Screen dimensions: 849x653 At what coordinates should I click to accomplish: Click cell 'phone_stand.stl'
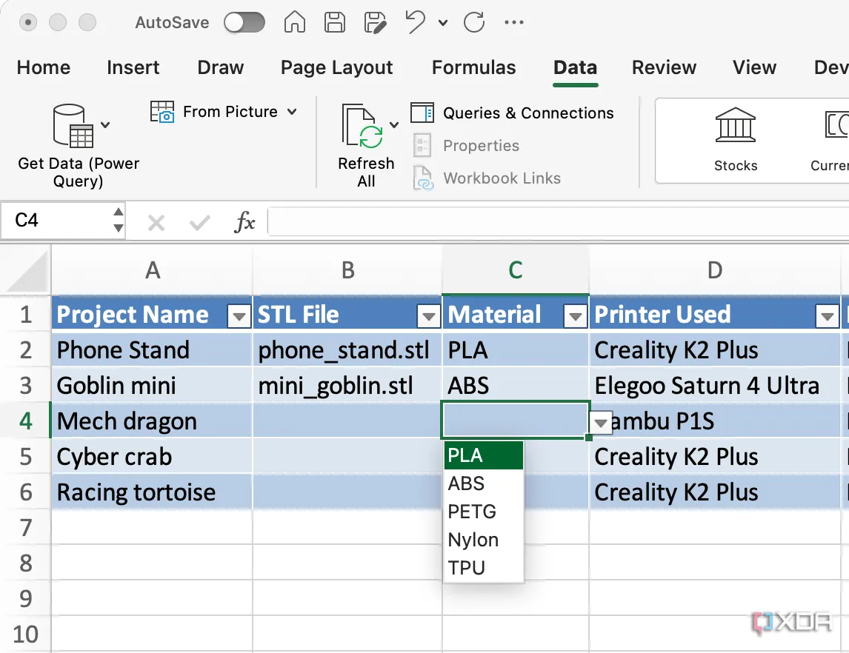(347, 350)
